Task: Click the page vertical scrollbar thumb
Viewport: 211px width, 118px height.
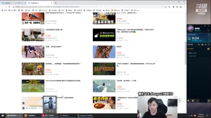Action: click(x=186, y=53)
